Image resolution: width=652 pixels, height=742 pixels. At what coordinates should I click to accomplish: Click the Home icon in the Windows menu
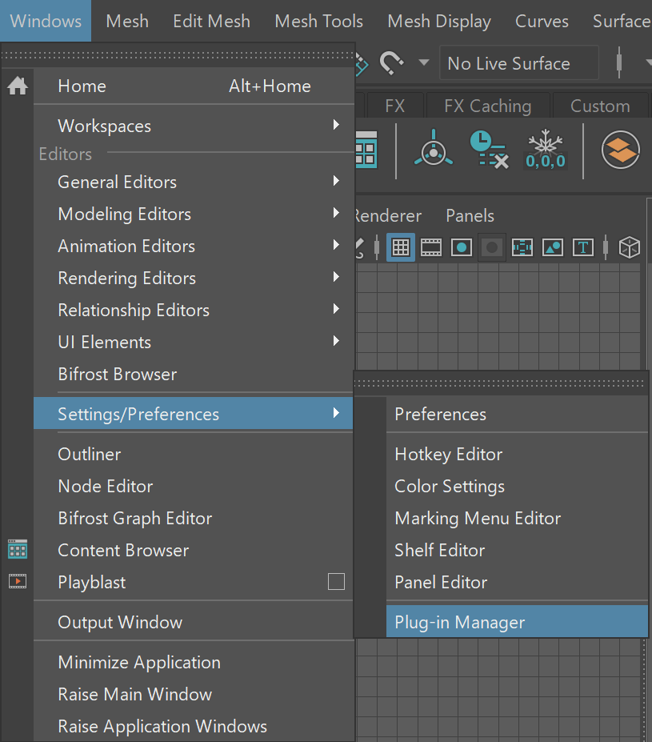click(x=18, y=86)
